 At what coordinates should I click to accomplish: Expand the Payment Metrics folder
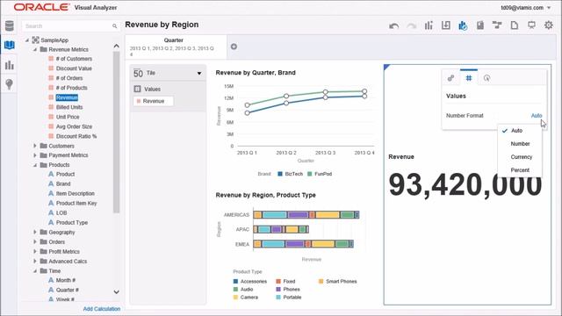click(x=35, y=155)
